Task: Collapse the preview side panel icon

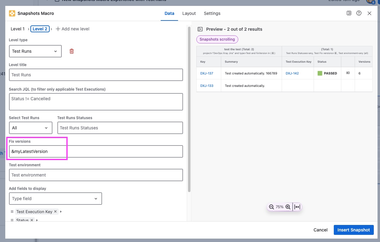Action: (200, 29)
